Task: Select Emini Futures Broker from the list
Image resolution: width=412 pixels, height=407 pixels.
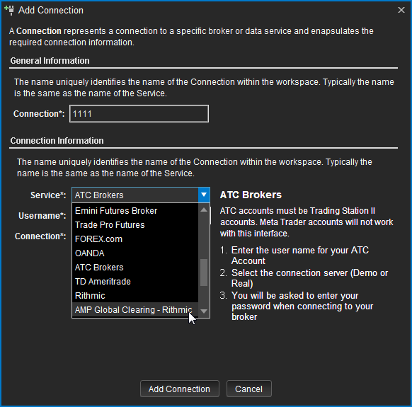Action: click(135, 211)
